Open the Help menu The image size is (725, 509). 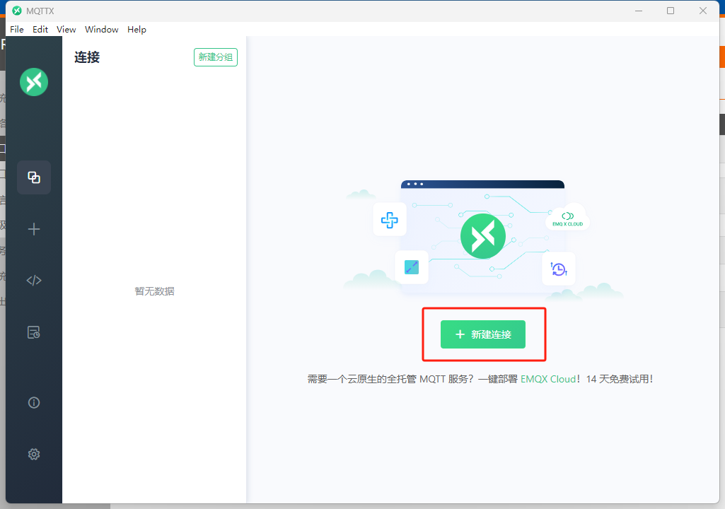137,29
